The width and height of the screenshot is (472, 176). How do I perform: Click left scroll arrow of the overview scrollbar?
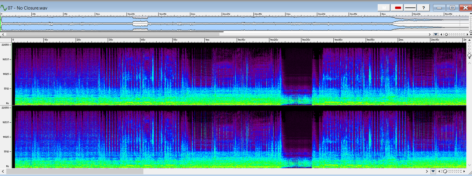pos(2,34)
